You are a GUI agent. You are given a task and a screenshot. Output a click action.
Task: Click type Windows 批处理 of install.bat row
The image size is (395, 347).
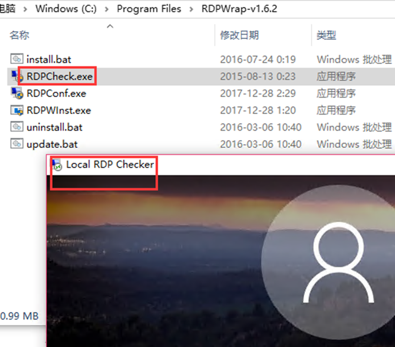354,59
